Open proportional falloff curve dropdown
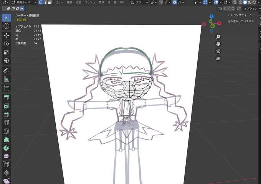Image resolution: width=261 pixels, height=184 pixels. [x=181, y=2]
